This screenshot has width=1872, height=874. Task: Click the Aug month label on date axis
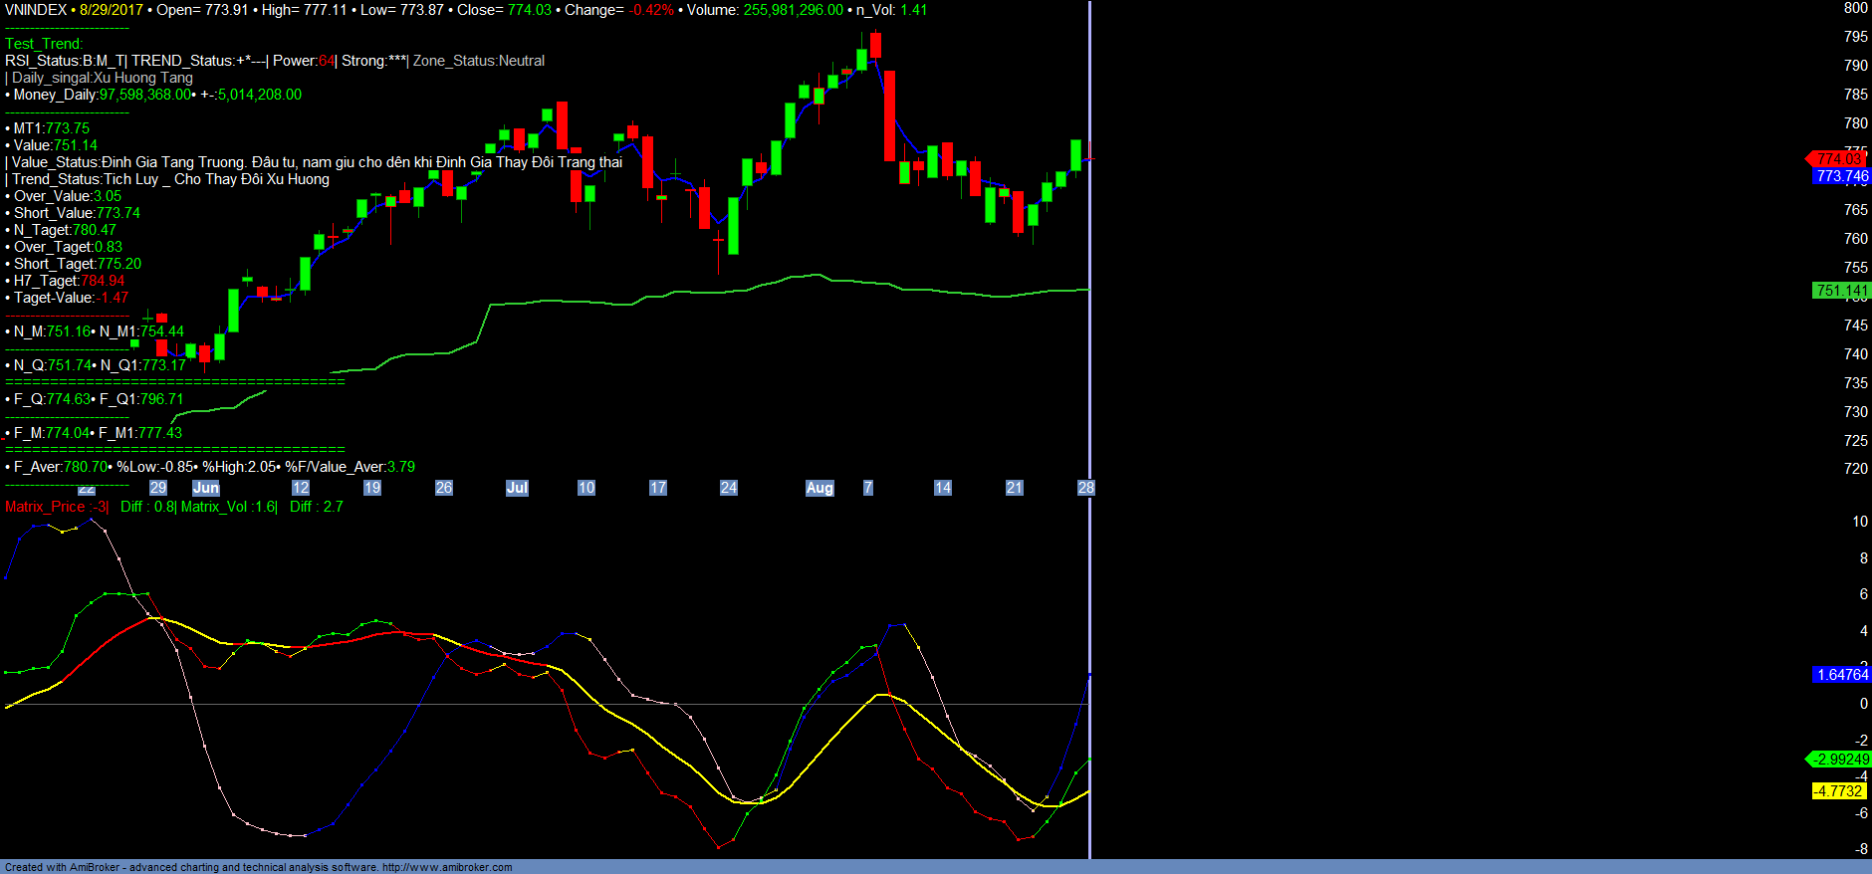point(819,488)
